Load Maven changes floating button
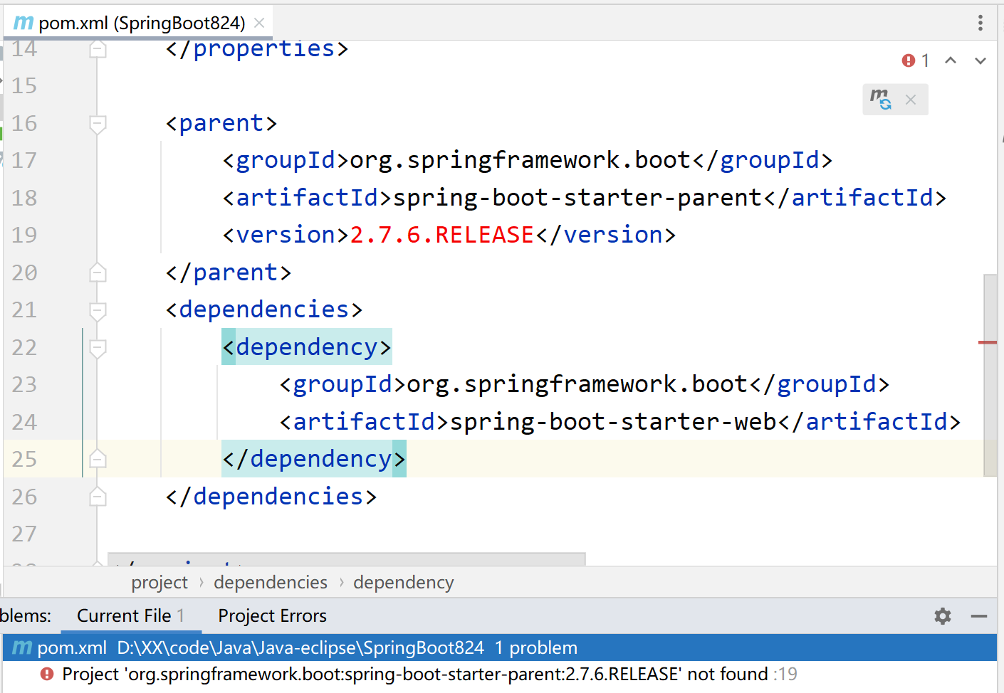Viewport: 1004px width, 693px height. (881, 100)
